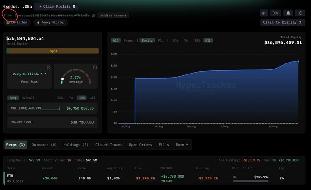The width and height of the screenshot is (311, 190).
Task: Open the Perp Bias info icon
Action: [x=48, y=67]
